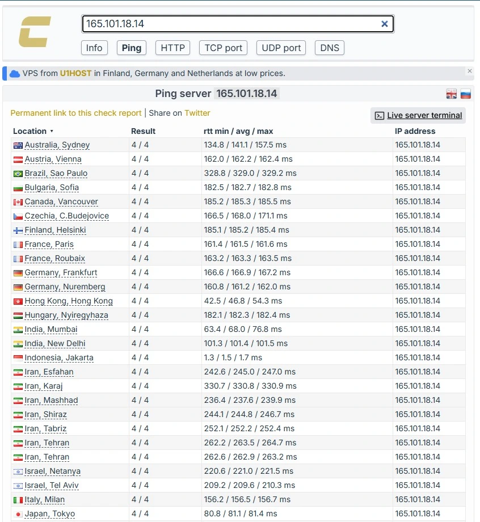The width and height of the screenshot is (480, 522).
Task: Open the Australia, Sydney node link
Action: tap(57, 145)
